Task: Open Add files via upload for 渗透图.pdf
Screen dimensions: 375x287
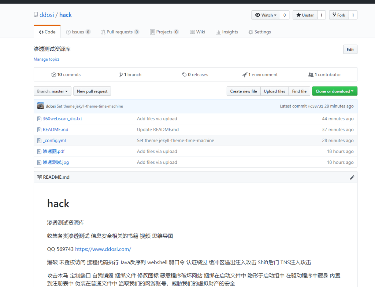Action: pos(157,152)
